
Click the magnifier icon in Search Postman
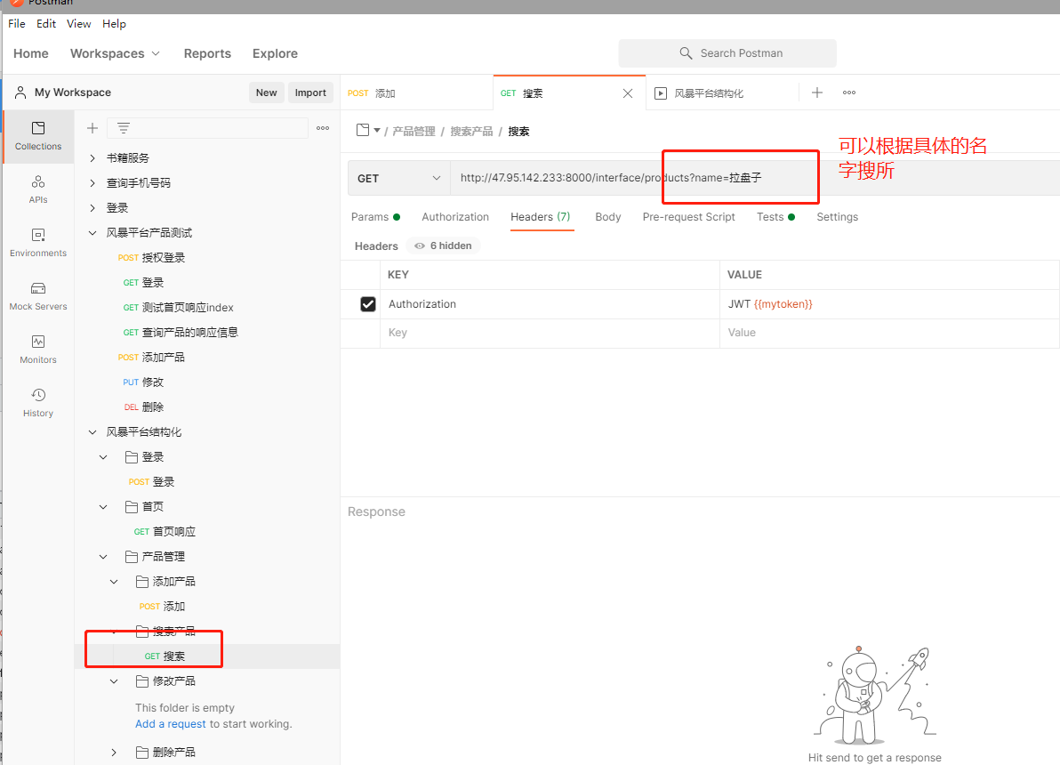pos(686,52)
